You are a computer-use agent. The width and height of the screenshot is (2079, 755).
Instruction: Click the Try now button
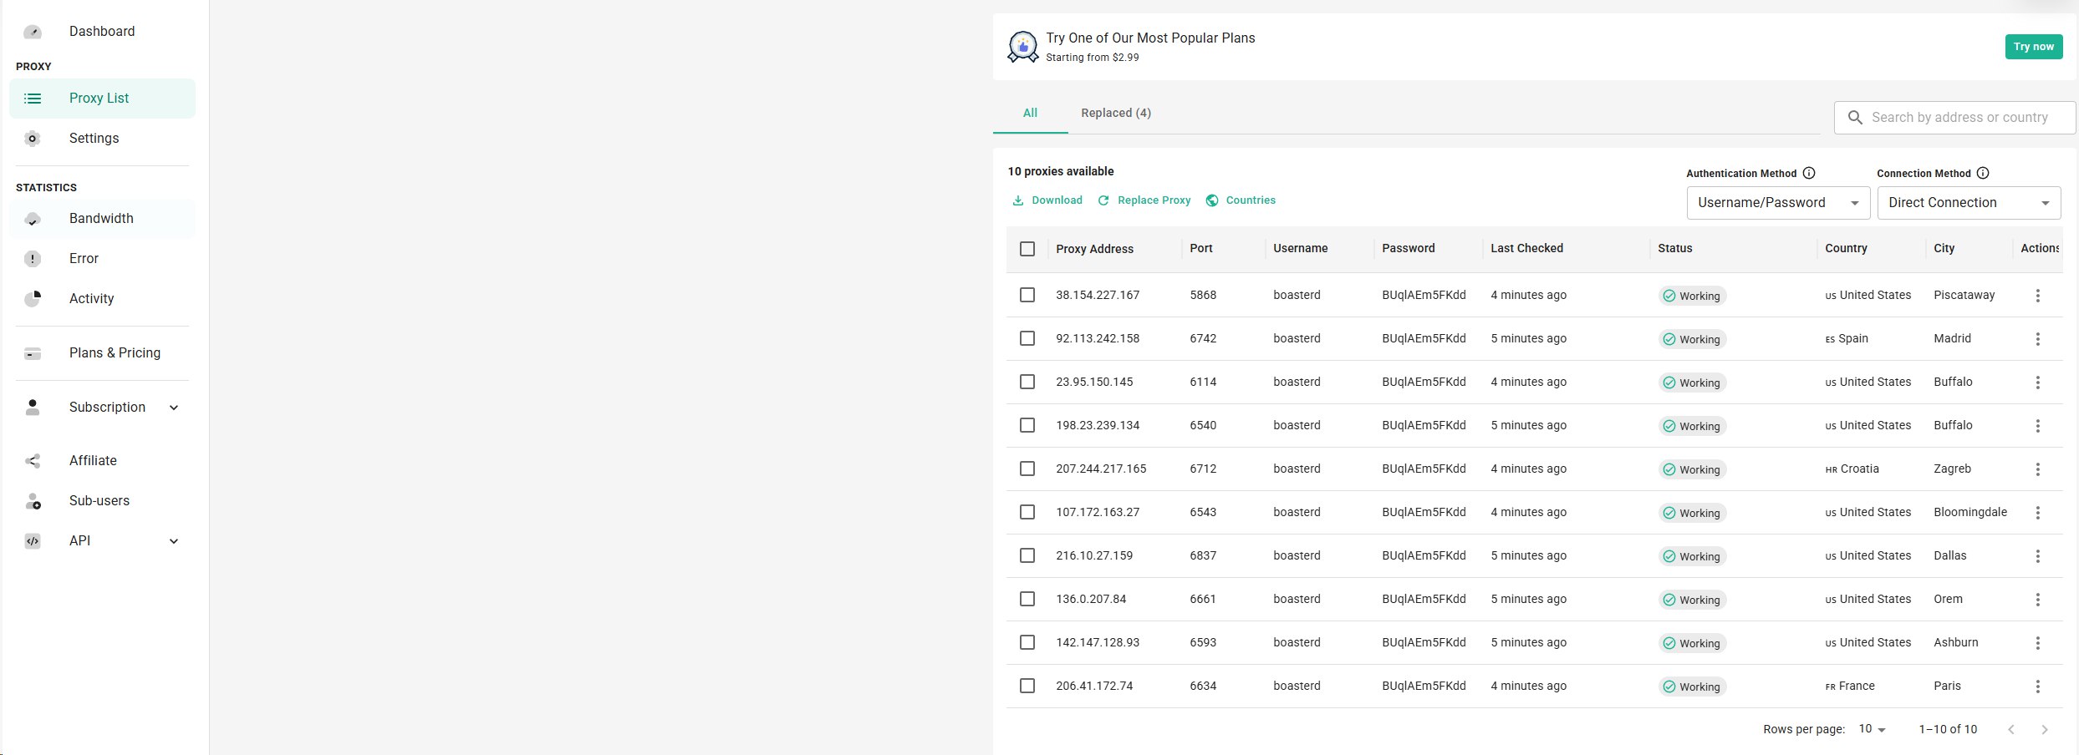click(x=2034, y=47)
